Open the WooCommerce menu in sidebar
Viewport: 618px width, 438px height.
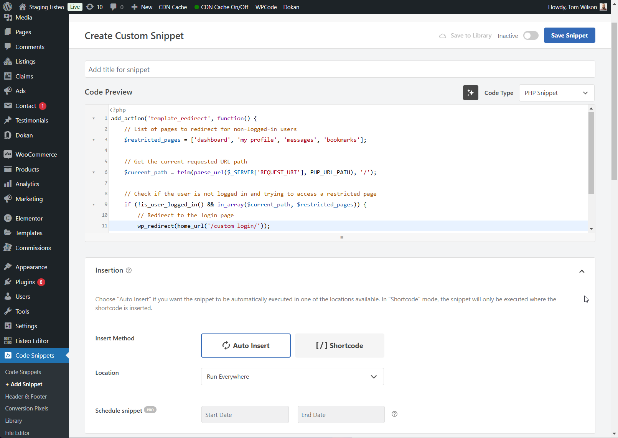click(36, 155)
